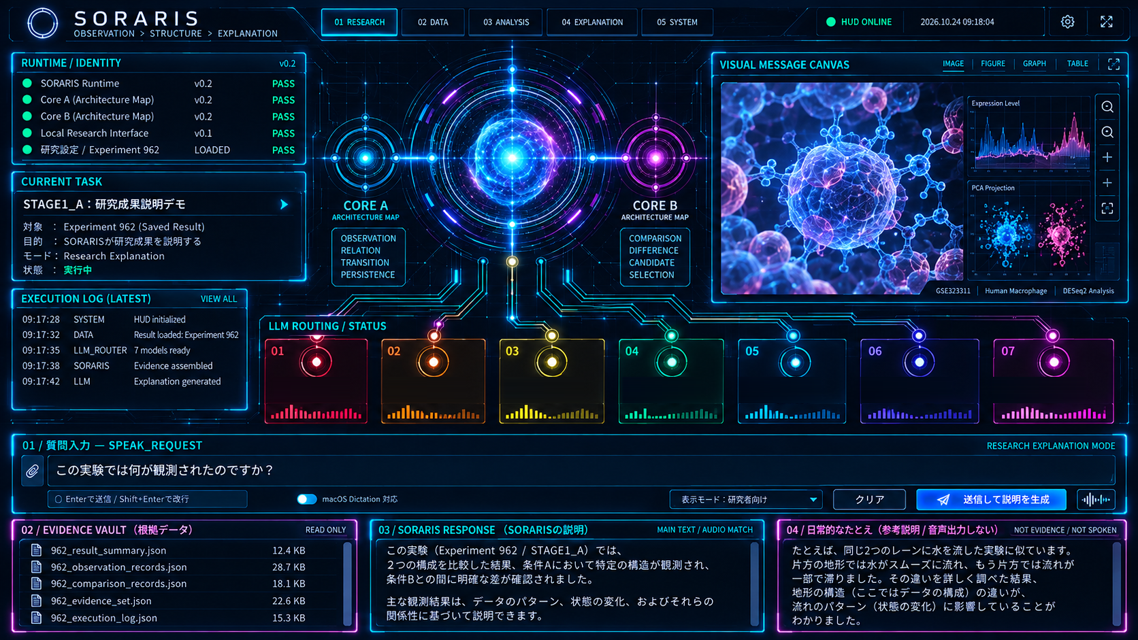Open the 表示モード dropdown
The width and height of the screenshot is (1138, 640).
pyautogui.click(x=746, y=499)
